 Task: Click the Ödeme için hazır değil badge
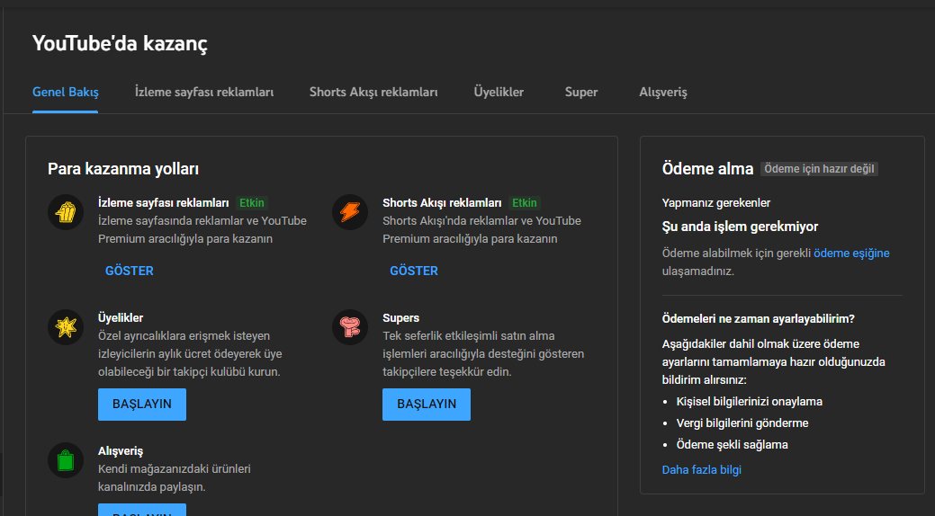(x=819, y=169)
